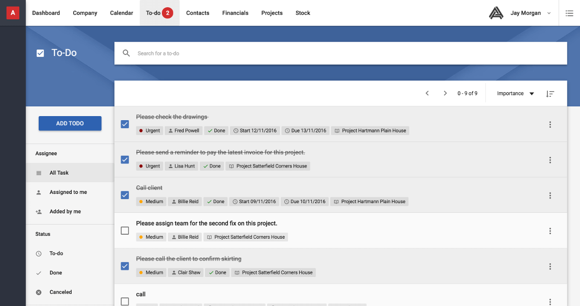
Task: Filter by To-do status
Action: [70, 254]
